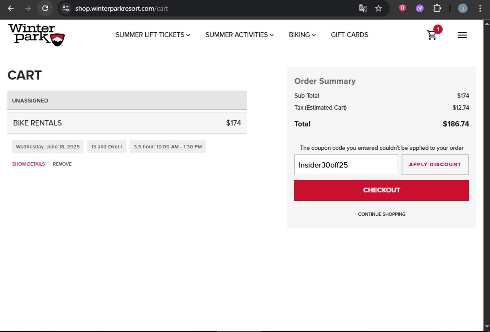
Task: Reload the cart page
Action: pyautogui.click(x=45, y=8)
